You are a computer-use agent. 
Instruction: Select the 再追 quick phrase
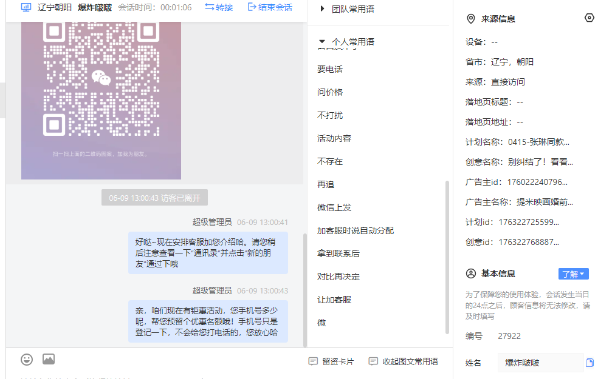click(x=326, y=184)
